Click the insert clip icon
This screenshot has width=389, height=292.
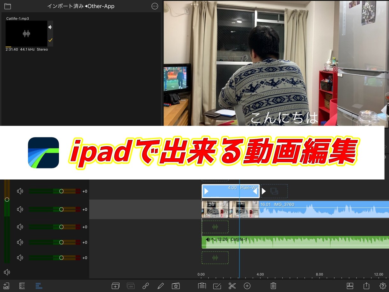point(115,286)
